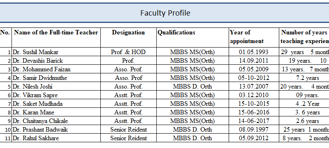Select the Qualifications column header

coord(192,37)
